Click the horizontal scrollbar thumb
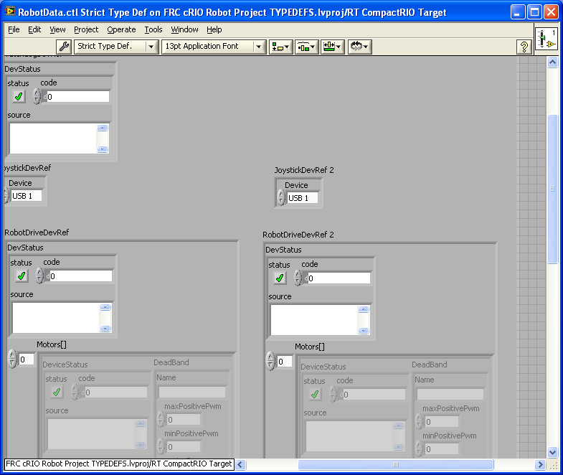This screenshot has width=563, height=475. coord(396,464)
